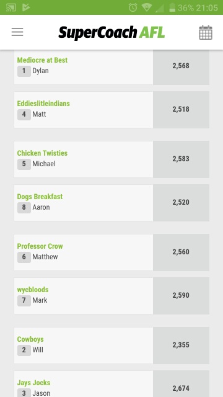The height and width of the screenshot is (397, 223).
Task: Select the Jays Jocks team
Action: pos(33,383)
